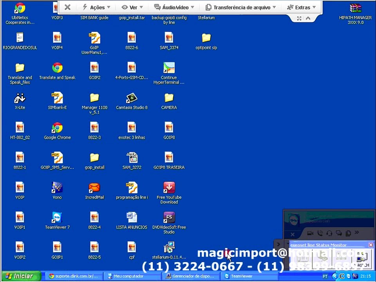Expand the Ver dropdown menu
Viewport: 376px width, 282px height.
click(x=132, y=7)
